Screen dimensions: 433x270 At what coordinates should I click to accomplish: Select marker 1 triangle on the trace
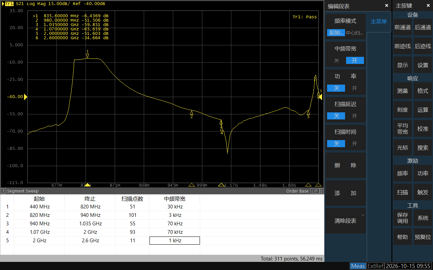(x=87, y=56)
